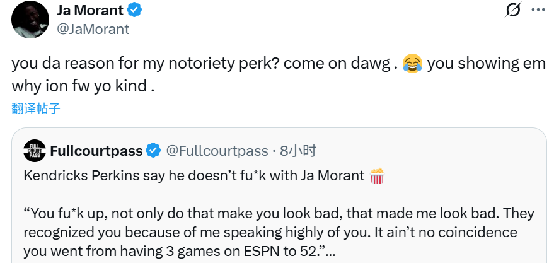Open the @JaMorant handle link
The height and width of the screenshot is (263, 554).
93,29
